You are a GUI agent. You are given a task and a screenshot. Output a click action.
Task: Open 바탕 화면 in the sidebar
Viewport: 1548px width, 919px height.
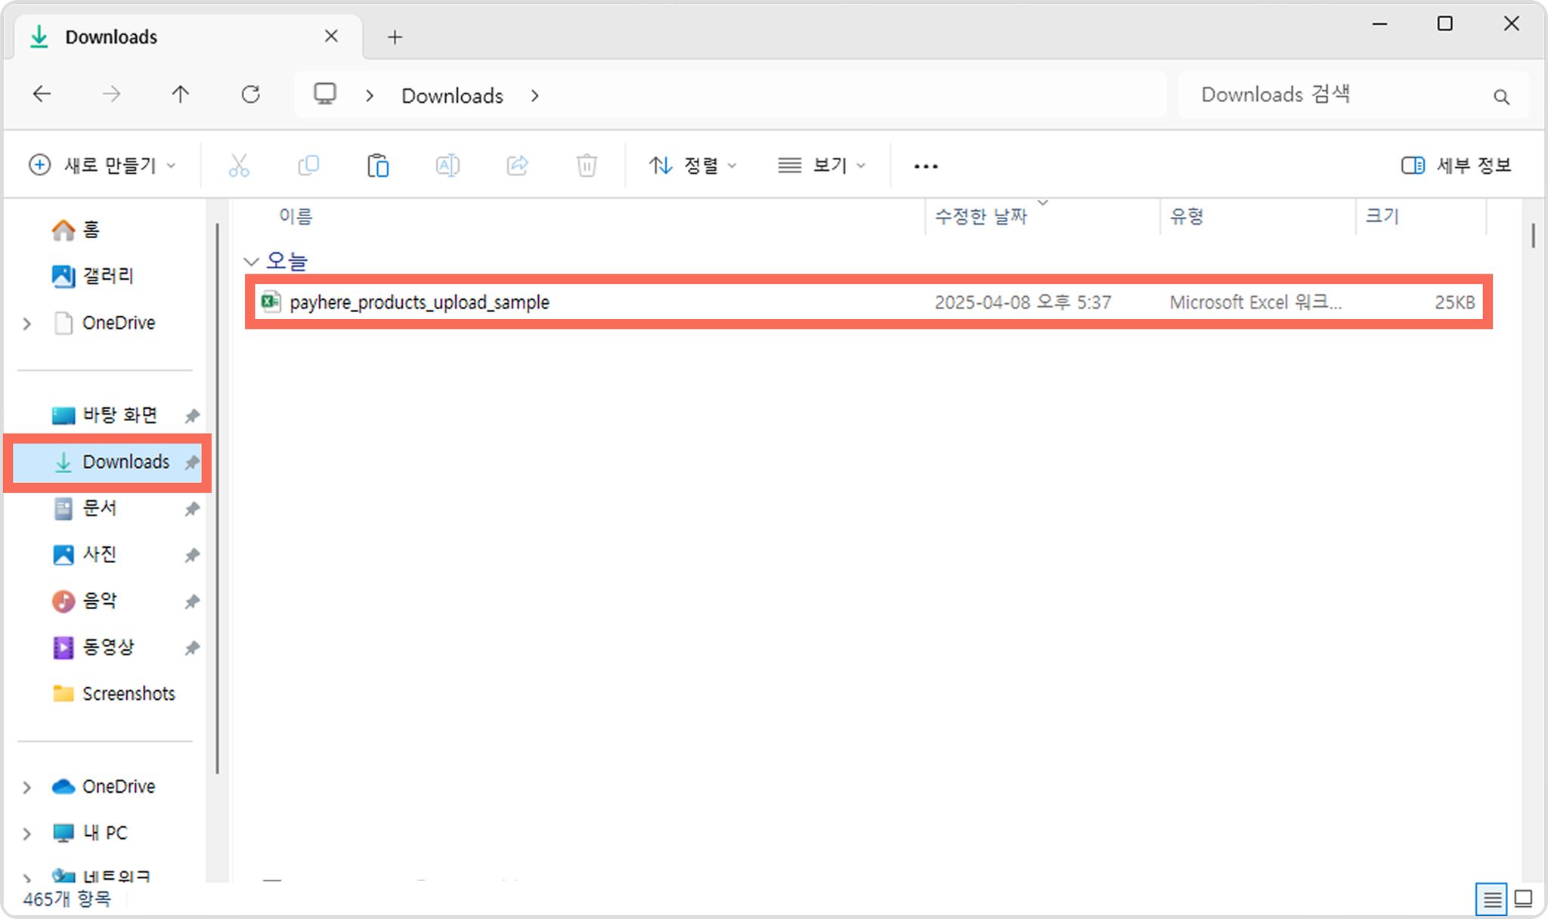coord(105,415)
